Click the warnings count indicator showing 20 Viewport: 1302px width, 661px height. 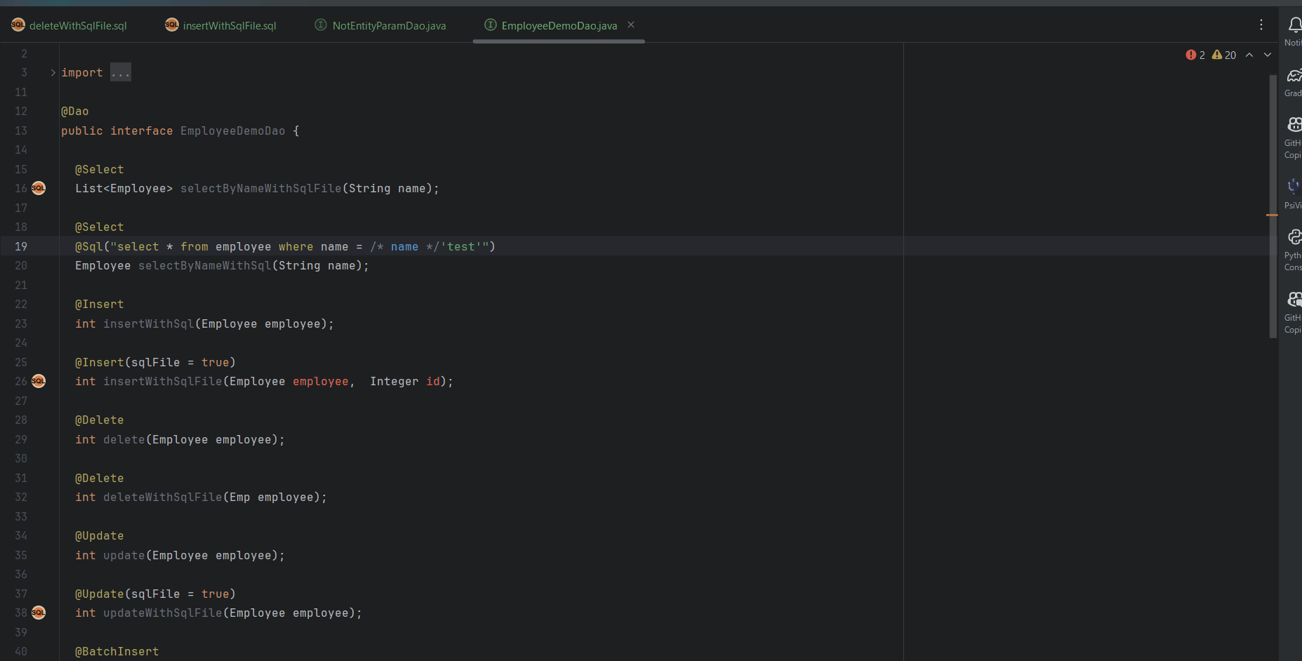pos(1224,55)
